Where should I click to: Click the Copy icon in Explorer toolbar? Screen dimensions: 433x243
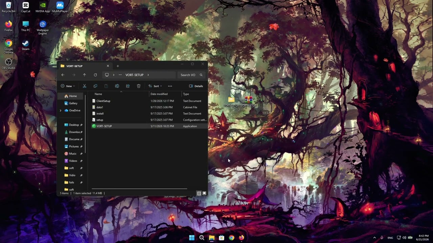click(95, 86)
